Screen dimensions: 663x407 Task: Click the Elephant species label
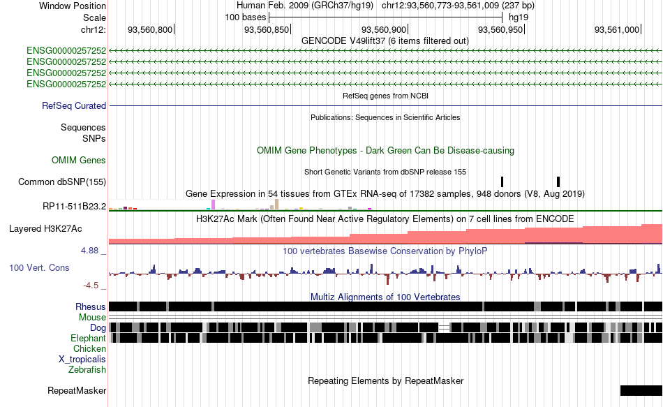(x=88, y=339)
